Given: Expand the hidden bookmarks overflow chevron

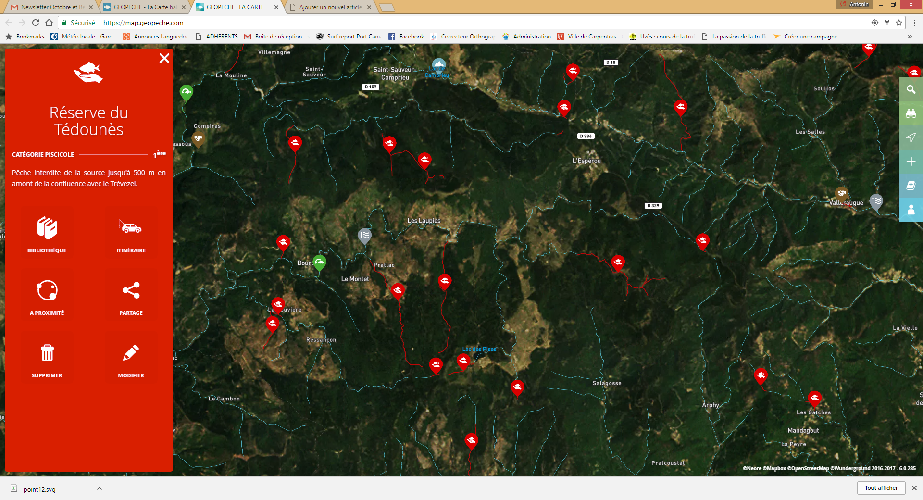Looking at the screenshot, I should click(910, 37).
